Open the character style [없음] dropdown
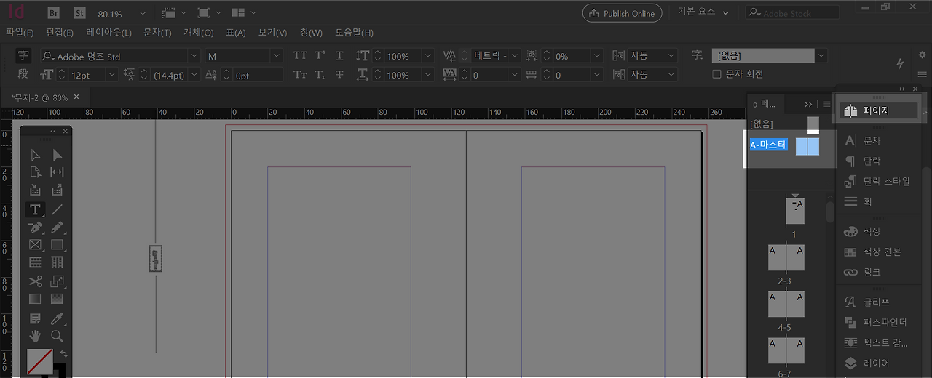The image size is (932, 378). point(821,55)
